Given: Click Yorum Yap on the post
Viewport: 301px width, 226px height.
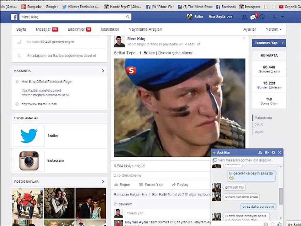Looking at the screenshot, I should point(151,185).
